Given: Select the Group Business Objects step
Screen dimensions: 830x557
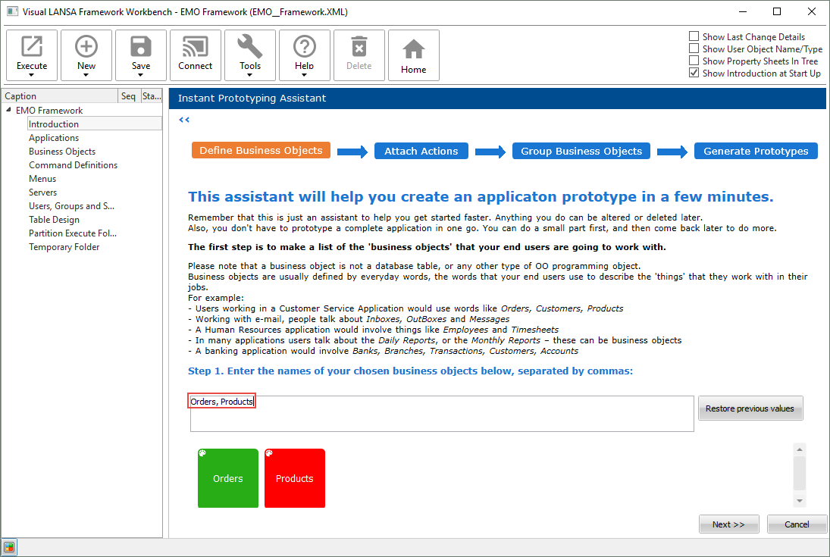Looking at the screenshot, I should click(x=581, y=151).
